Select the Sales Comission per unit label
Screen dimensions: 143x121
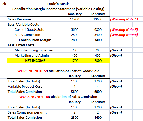point(27,112)
